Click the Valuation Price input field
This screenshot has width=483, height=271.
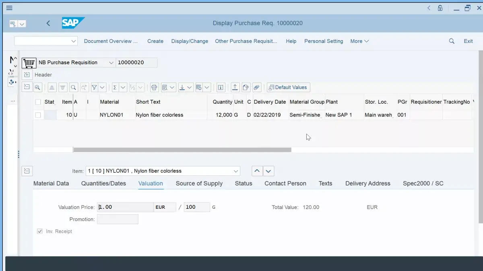tap(125, 207)
